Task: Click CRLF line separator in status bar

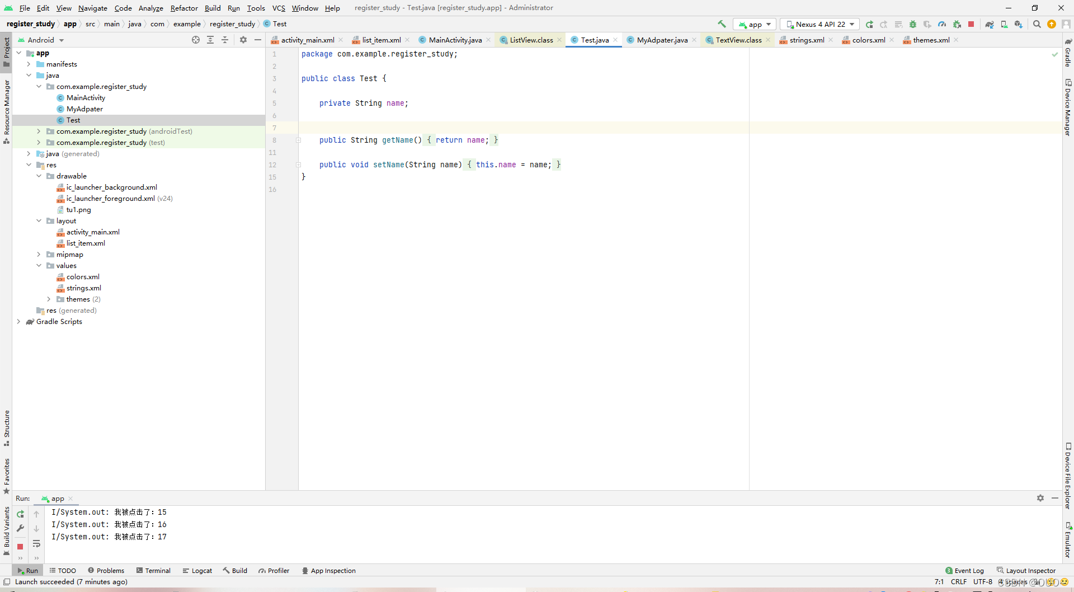Action: point(959,582)
